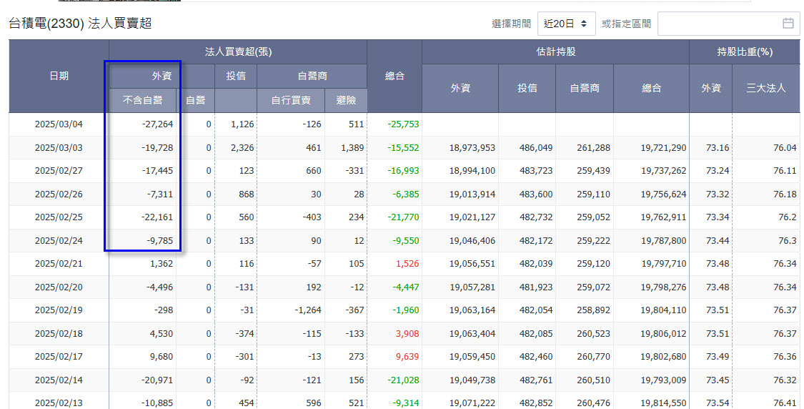Click the -27,264 foreign investor value
The width and height of the screenshot is (804, 409).
coord(157,124)
